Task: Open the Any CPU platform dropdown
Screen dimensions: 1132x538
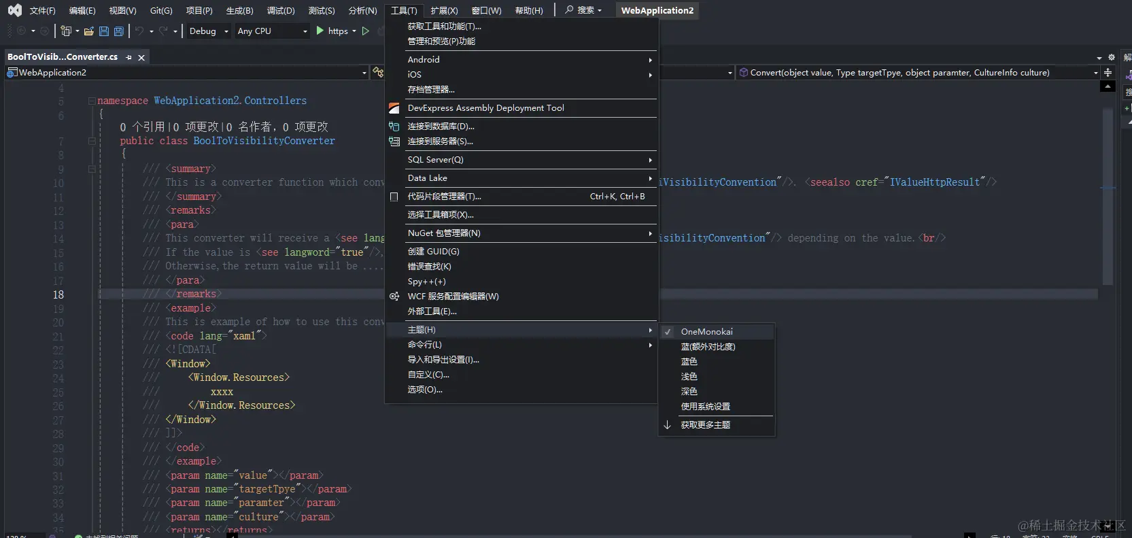Action: point(272,31)
